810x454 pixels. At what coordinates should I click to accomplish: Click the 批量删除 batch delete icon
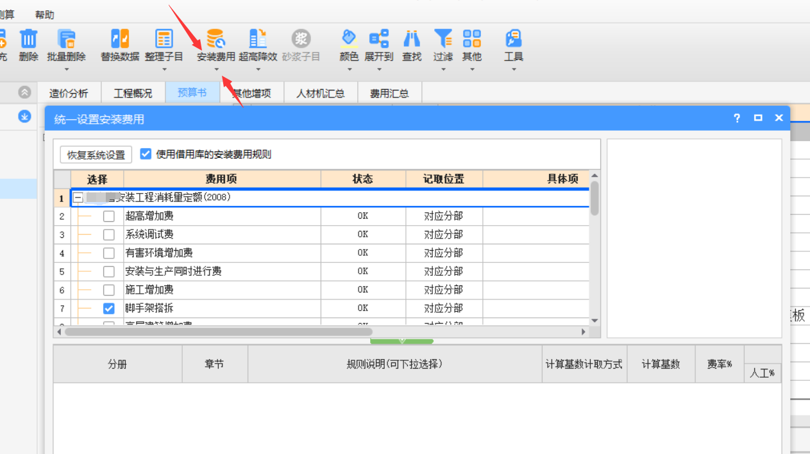click(66, 38)
